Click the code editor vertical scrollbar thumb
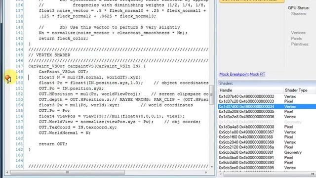The width and height of the screenshot is (316, 178). (x=211, y=94)
